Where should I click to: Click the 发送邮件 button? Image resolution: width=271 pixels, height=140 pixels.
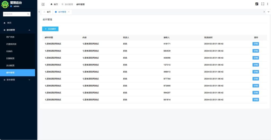50,29
